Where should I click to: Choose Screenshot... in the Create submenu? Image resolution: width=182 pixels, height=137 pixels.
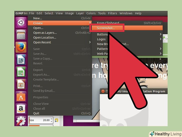click(x=127, y=28)
